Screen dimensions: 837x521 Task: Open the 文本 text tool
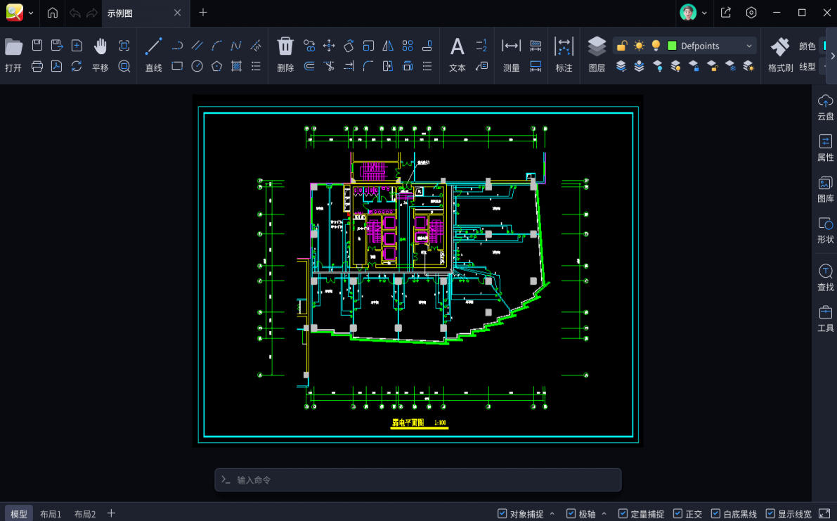[x=457, y=46]
